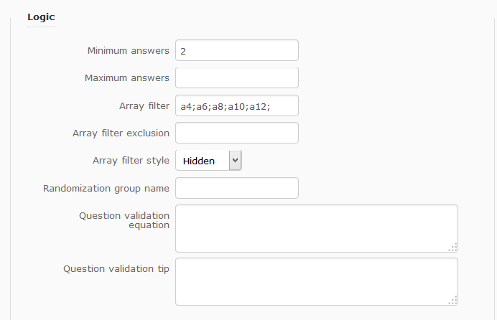Click the "Question validation tip" label text
The image size is (497, 320).
click(116, 269)
